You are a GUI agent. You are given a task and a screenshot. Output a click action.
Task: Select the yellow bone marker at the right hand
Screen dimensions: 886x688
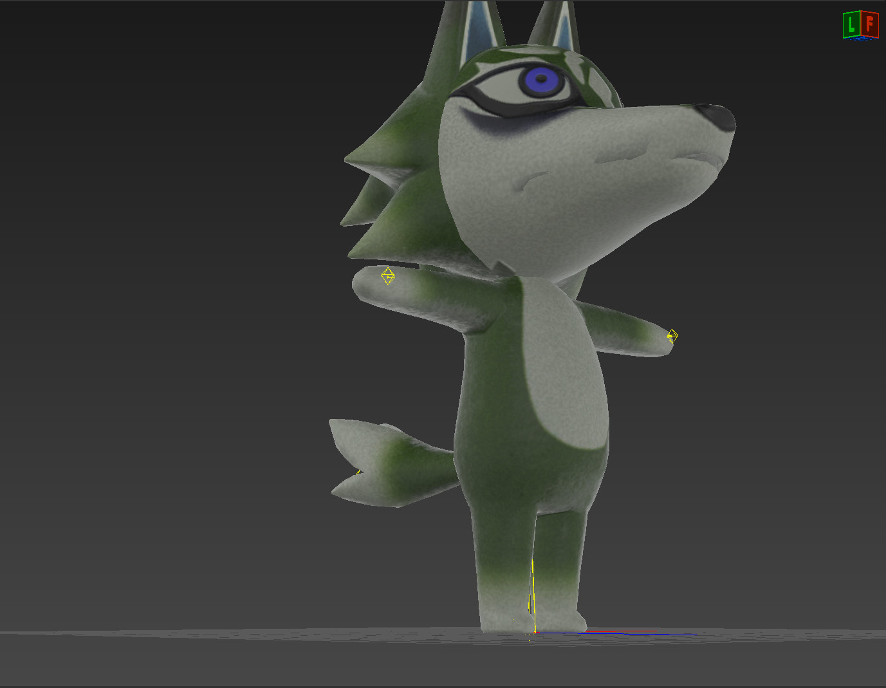point(672,335)
